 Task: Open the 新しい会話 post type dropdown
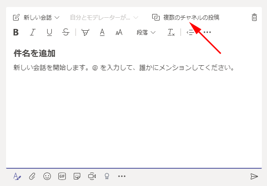pyautogui.click(x=36, y=17)
